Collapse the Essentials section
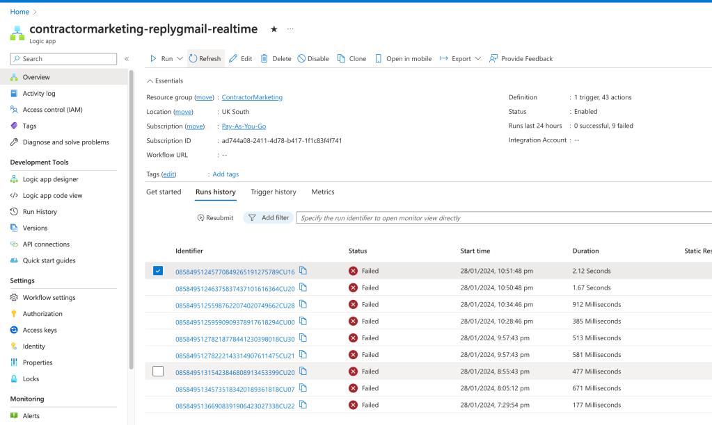 click(165, 81)
